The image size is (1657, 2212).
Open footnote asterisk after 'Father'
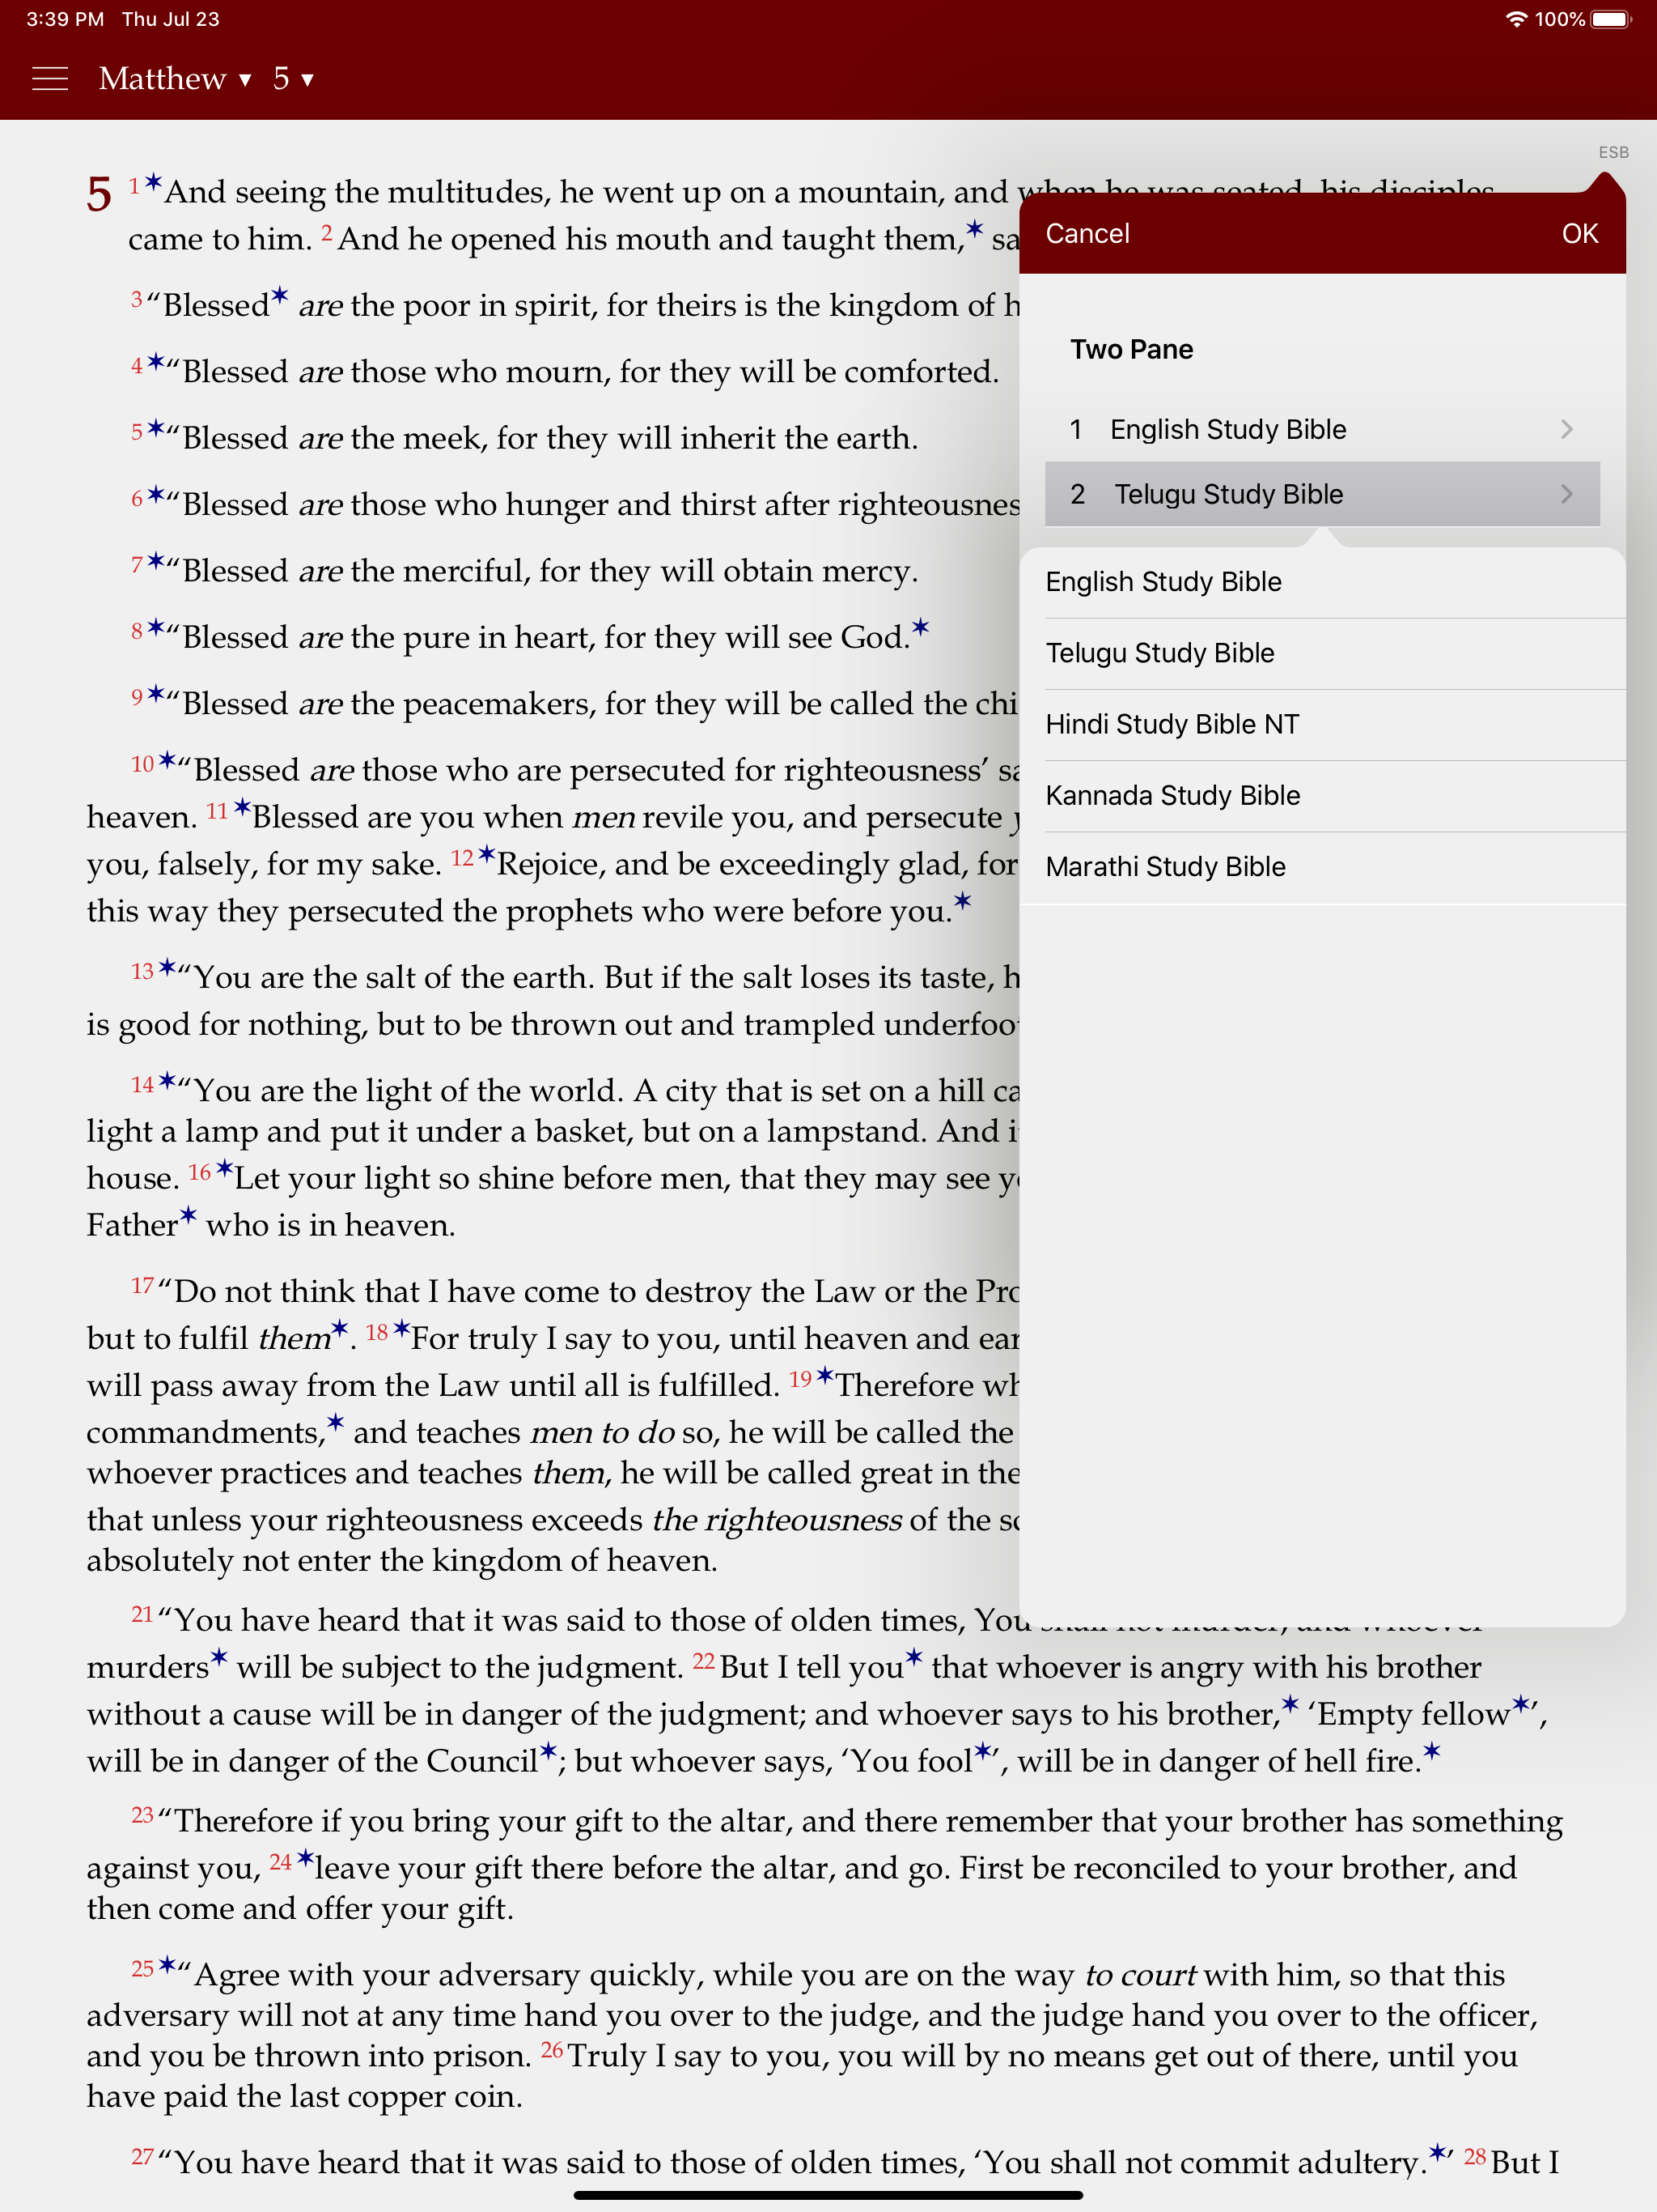(x=188, y=1215)
